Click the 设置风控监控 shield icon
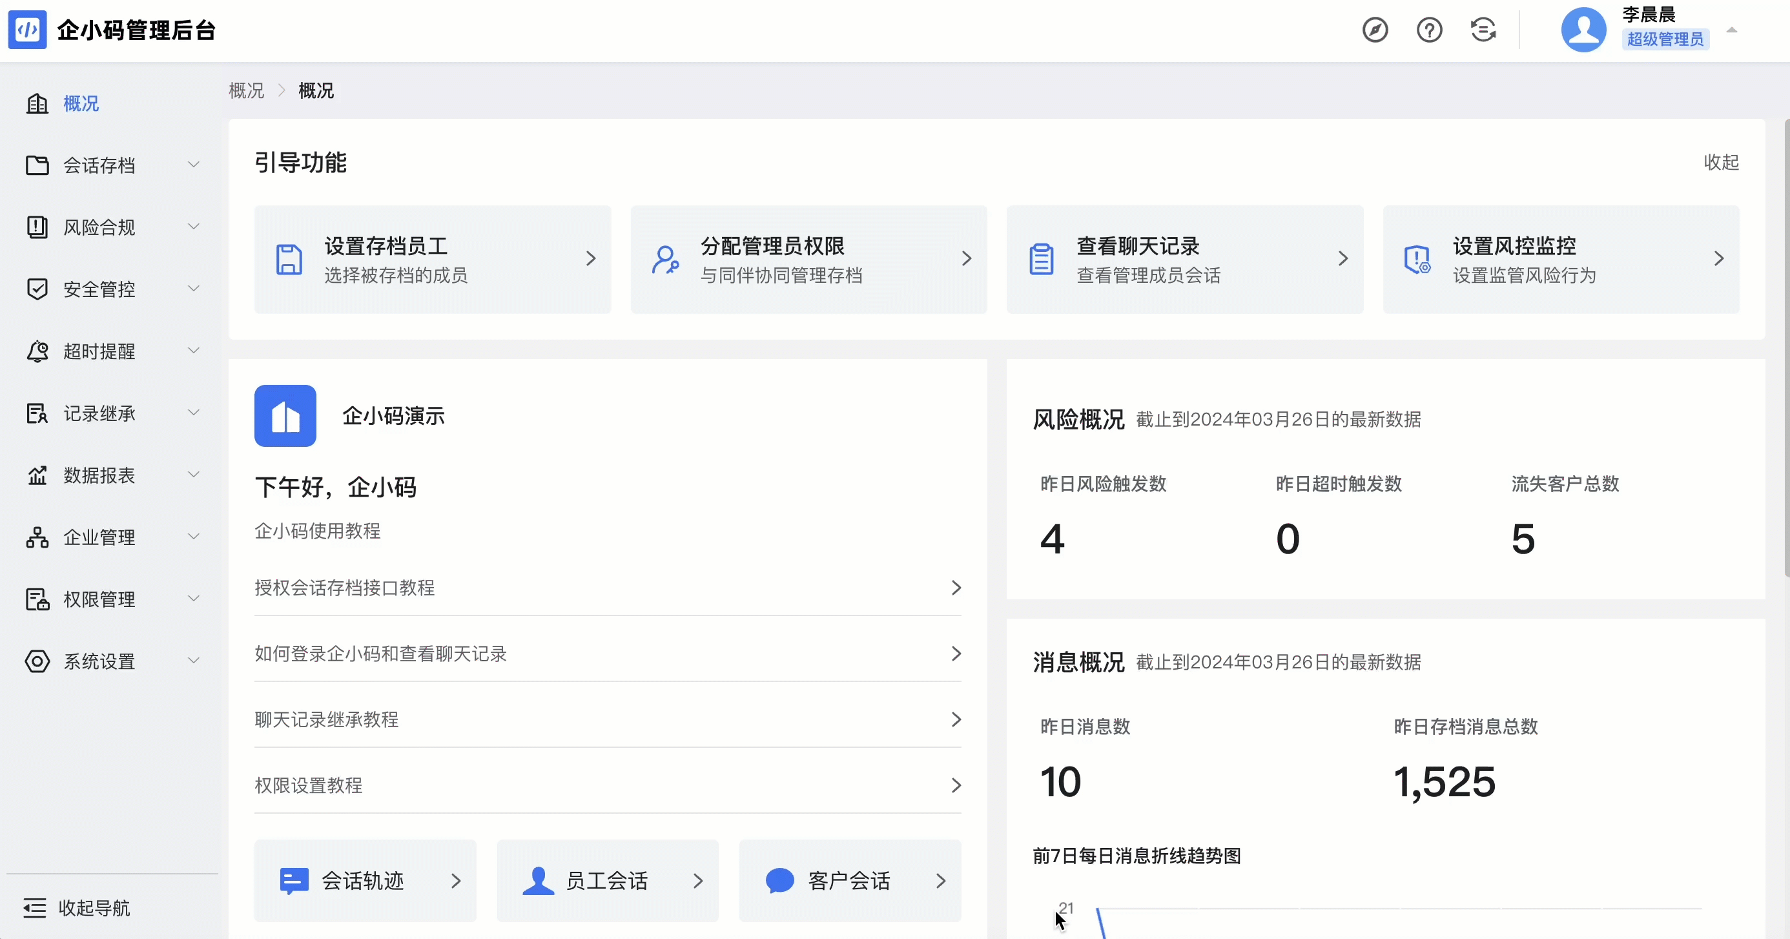Screen dimensions: 1790x939 1417,259
